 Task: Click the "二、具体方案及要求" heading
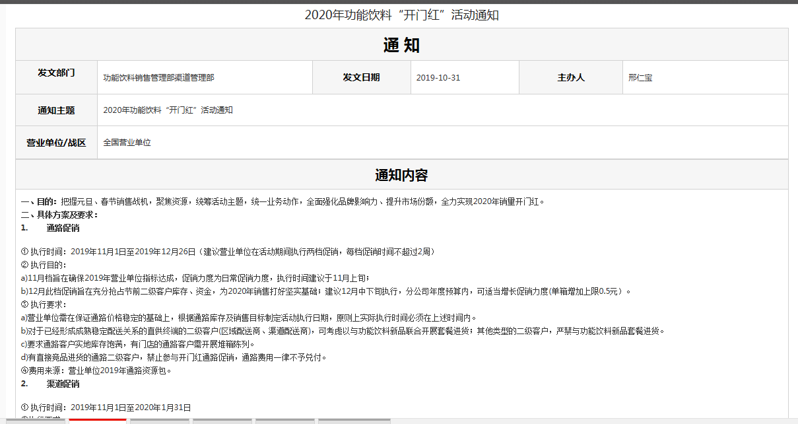tap(59, 215)
